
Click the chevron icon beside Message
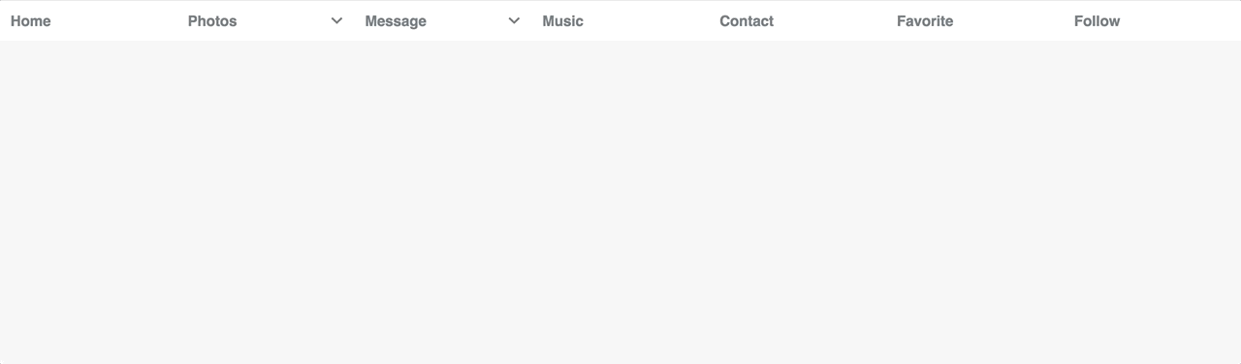pyautogui.click(x=514, y=20)
